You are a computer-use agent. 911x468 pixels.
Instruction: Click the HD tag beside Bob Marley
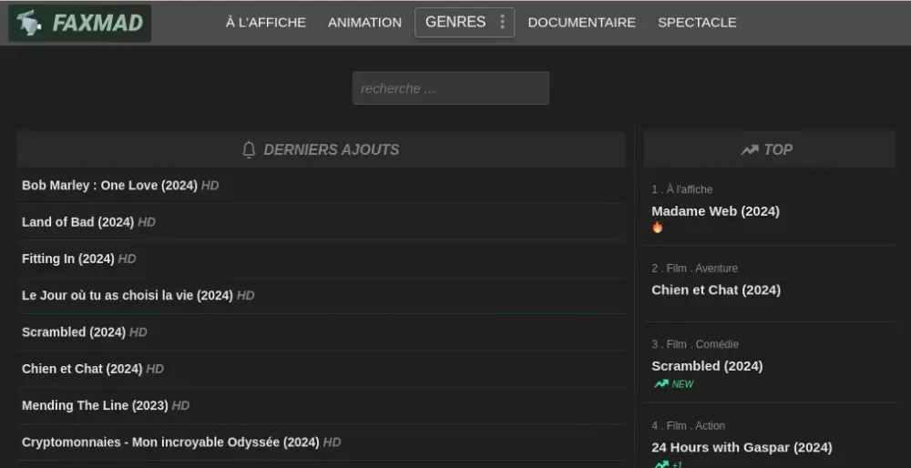[x=210, y=185]
